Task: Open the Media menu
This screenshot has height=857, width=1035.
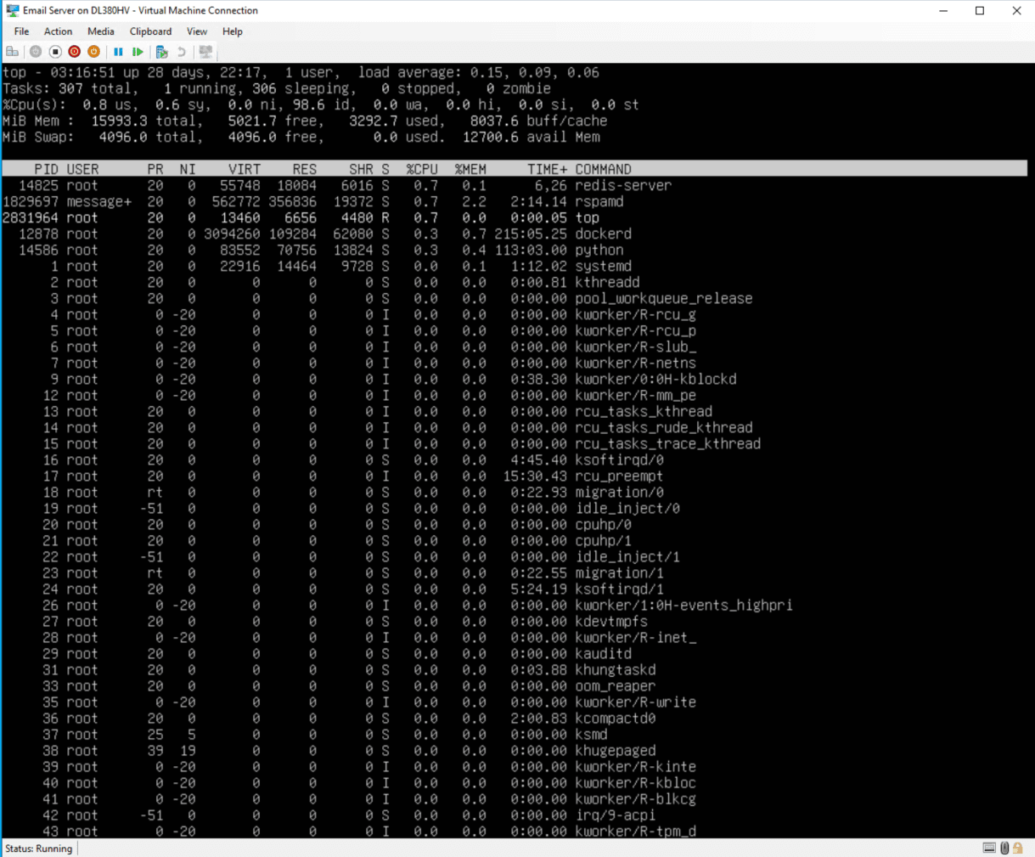Action: point(101,31)
